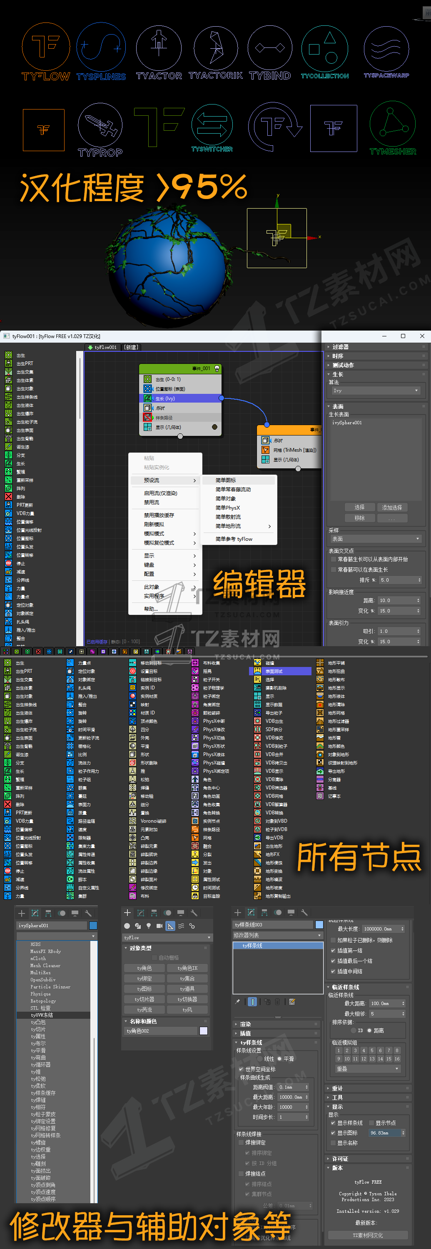
Task: Select the Voronoi破碎 node icon
Action: point(132,821)
